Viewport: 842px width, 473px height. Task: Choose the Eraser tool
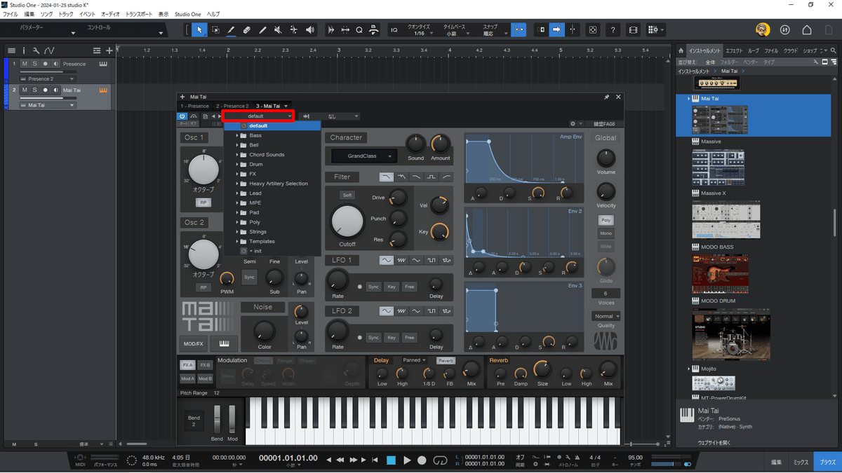246,30
